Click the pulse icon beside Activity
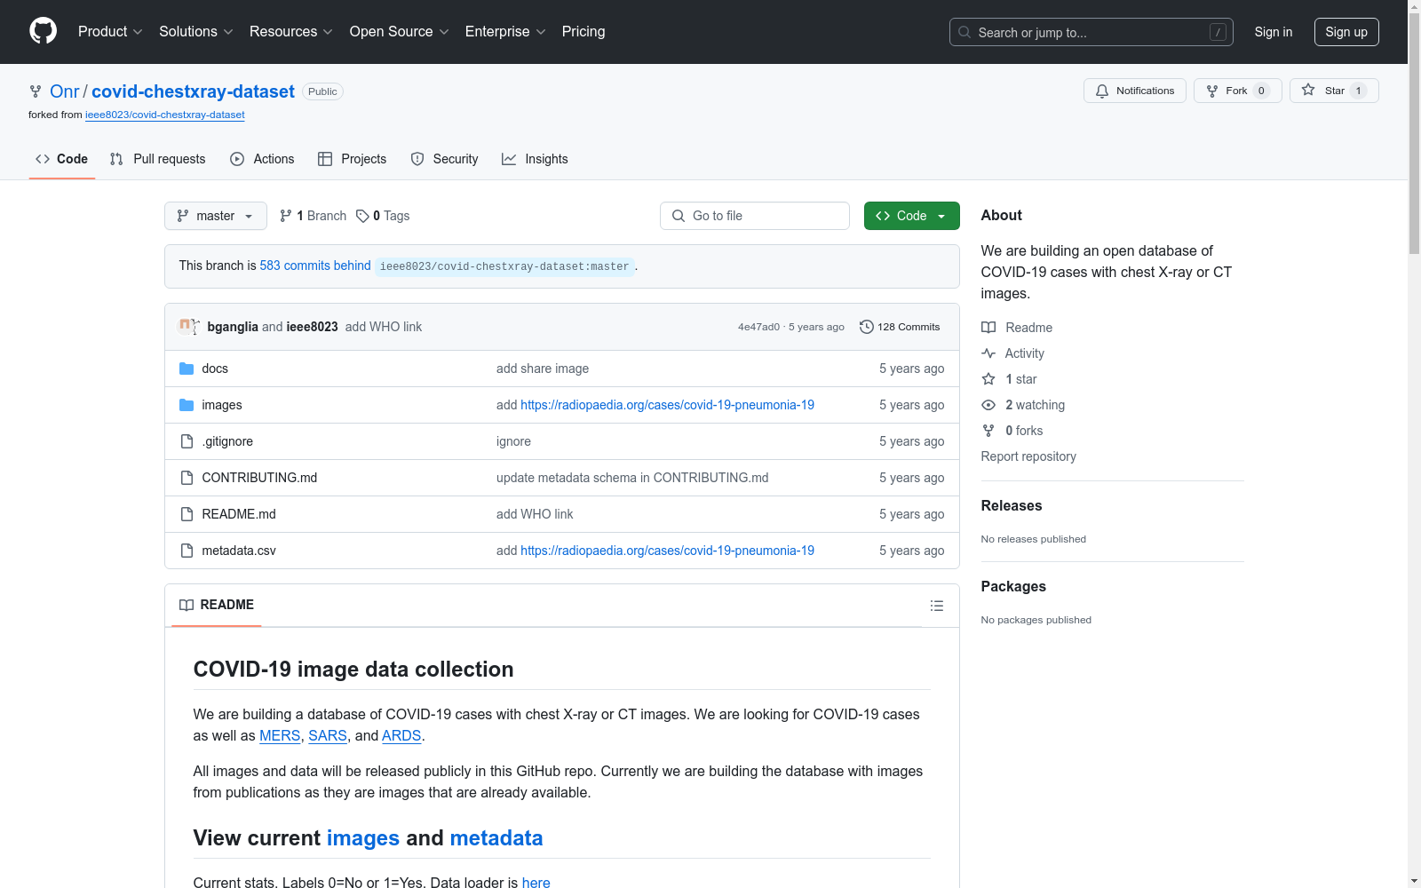Viewport: 1421px width, 888px height. (988, 353)
